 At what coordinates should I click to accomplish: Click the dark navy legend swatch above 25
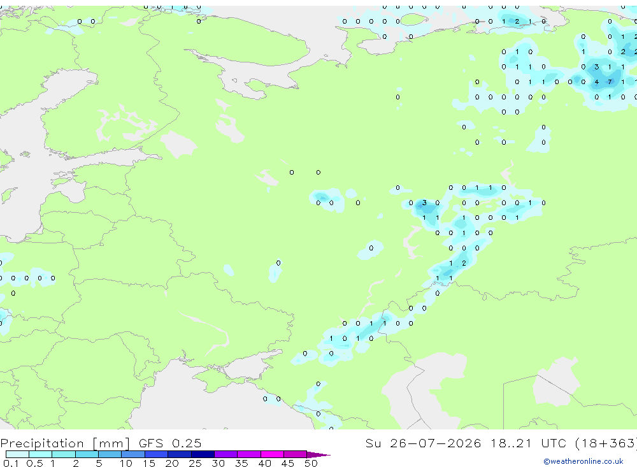point(203,454)
